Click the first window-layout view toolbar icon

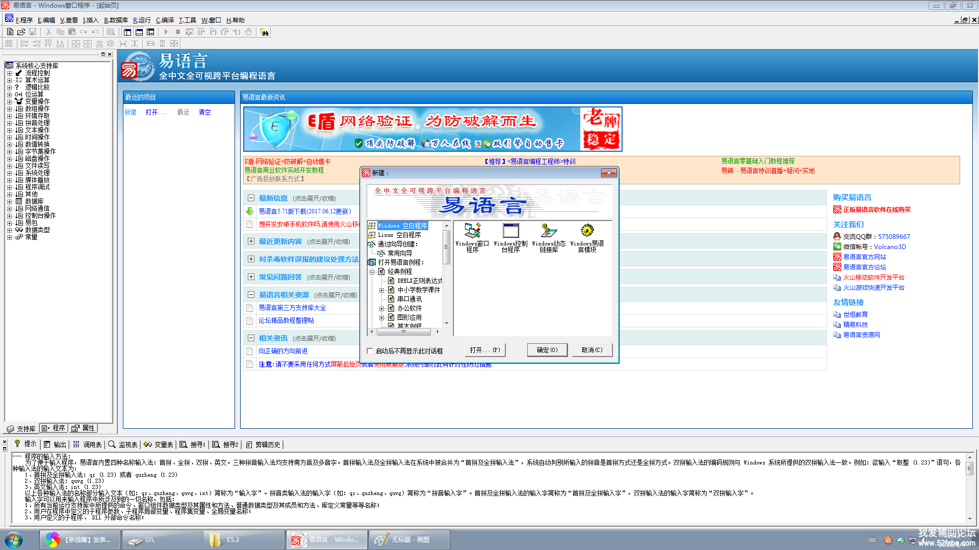click(127, 32)
